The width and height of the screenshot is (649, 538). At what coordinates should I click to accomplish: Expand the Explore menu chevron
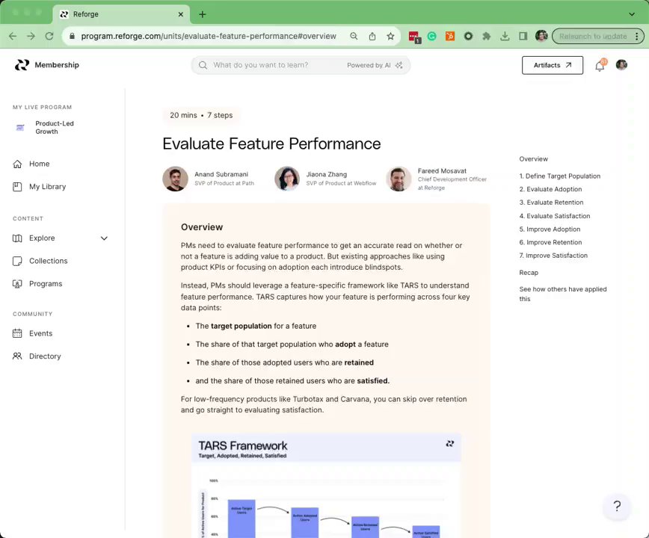point(104,238)
